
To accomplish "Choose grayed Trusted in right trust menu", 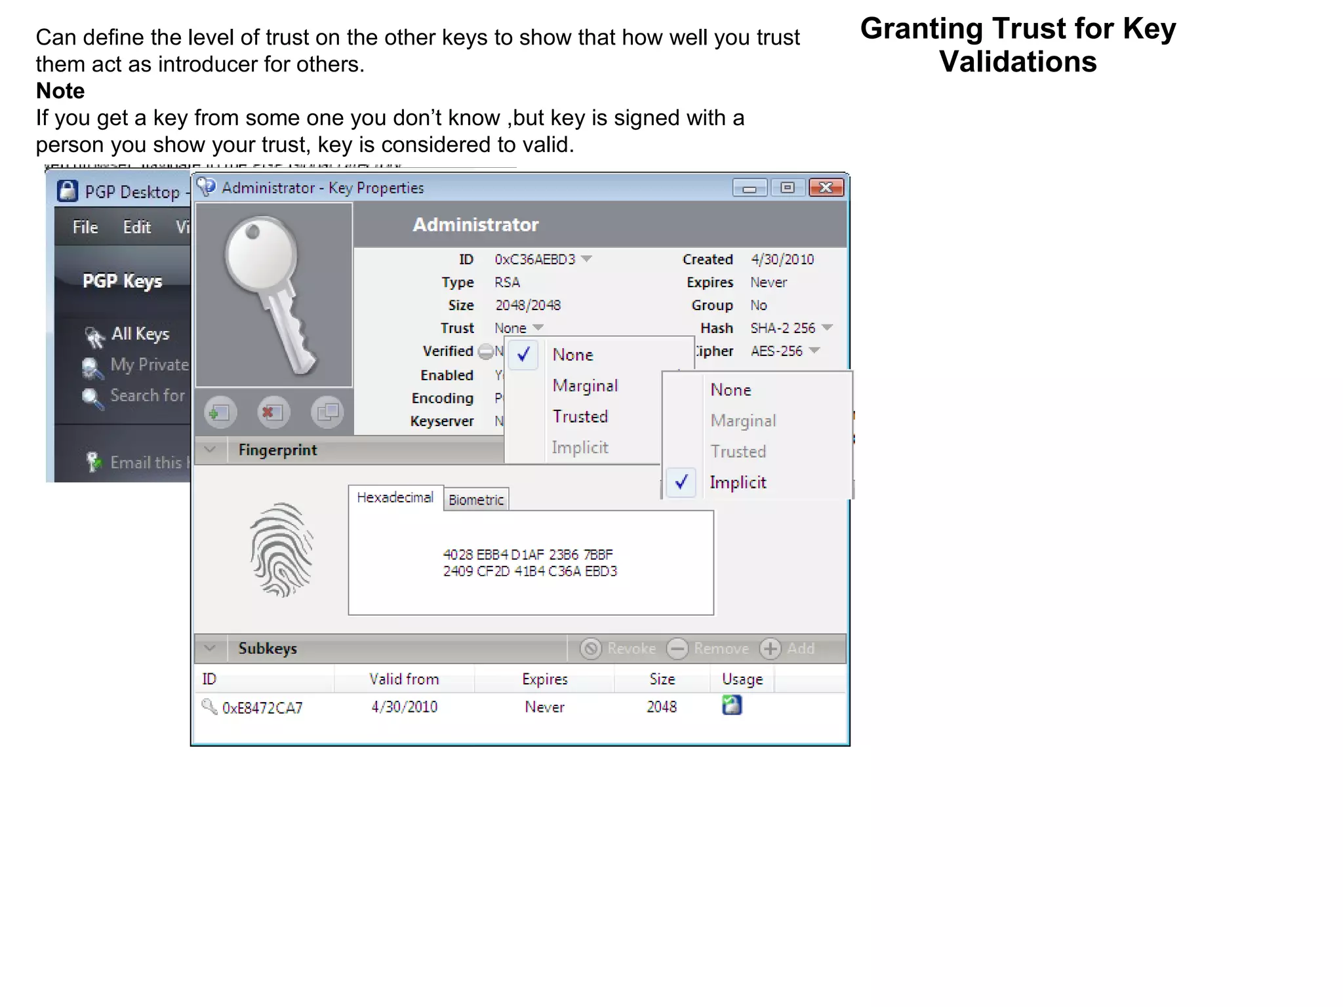I will 757,452.
